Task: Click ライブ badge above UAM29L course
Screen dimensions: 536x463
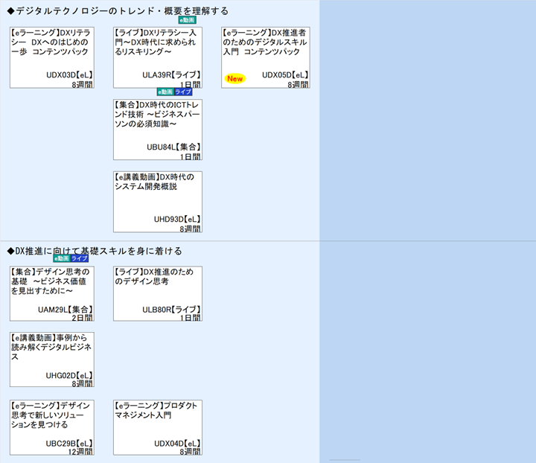Action: coord(79,258)
